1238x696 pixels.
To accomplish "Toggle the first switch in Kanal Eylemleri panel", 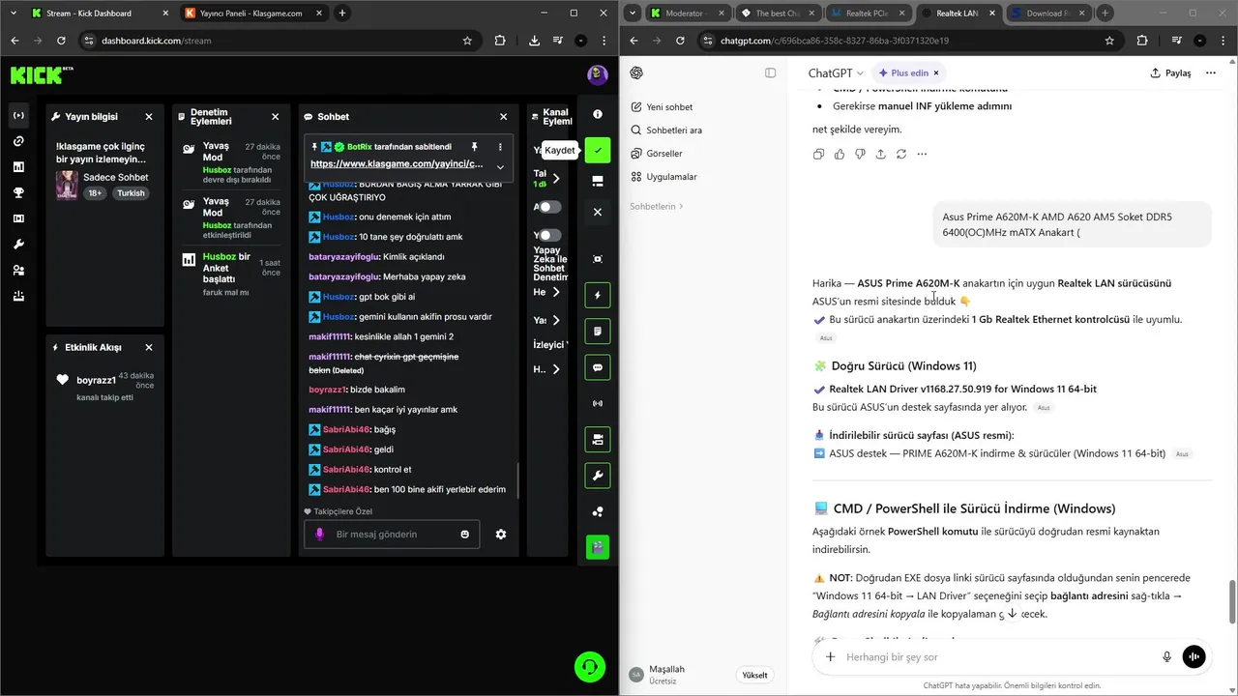I will coord(548,207).
